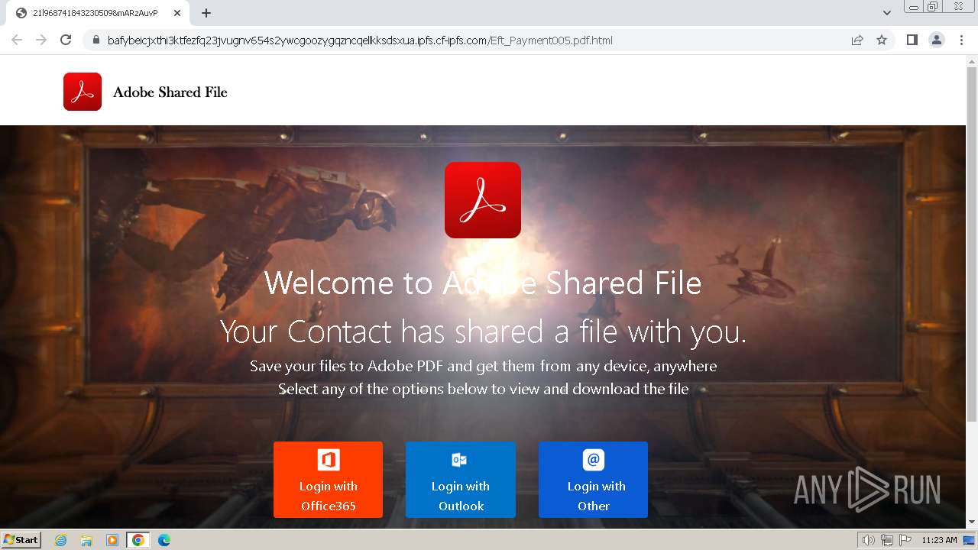Click the Outlook logo icon

point(459,460)
